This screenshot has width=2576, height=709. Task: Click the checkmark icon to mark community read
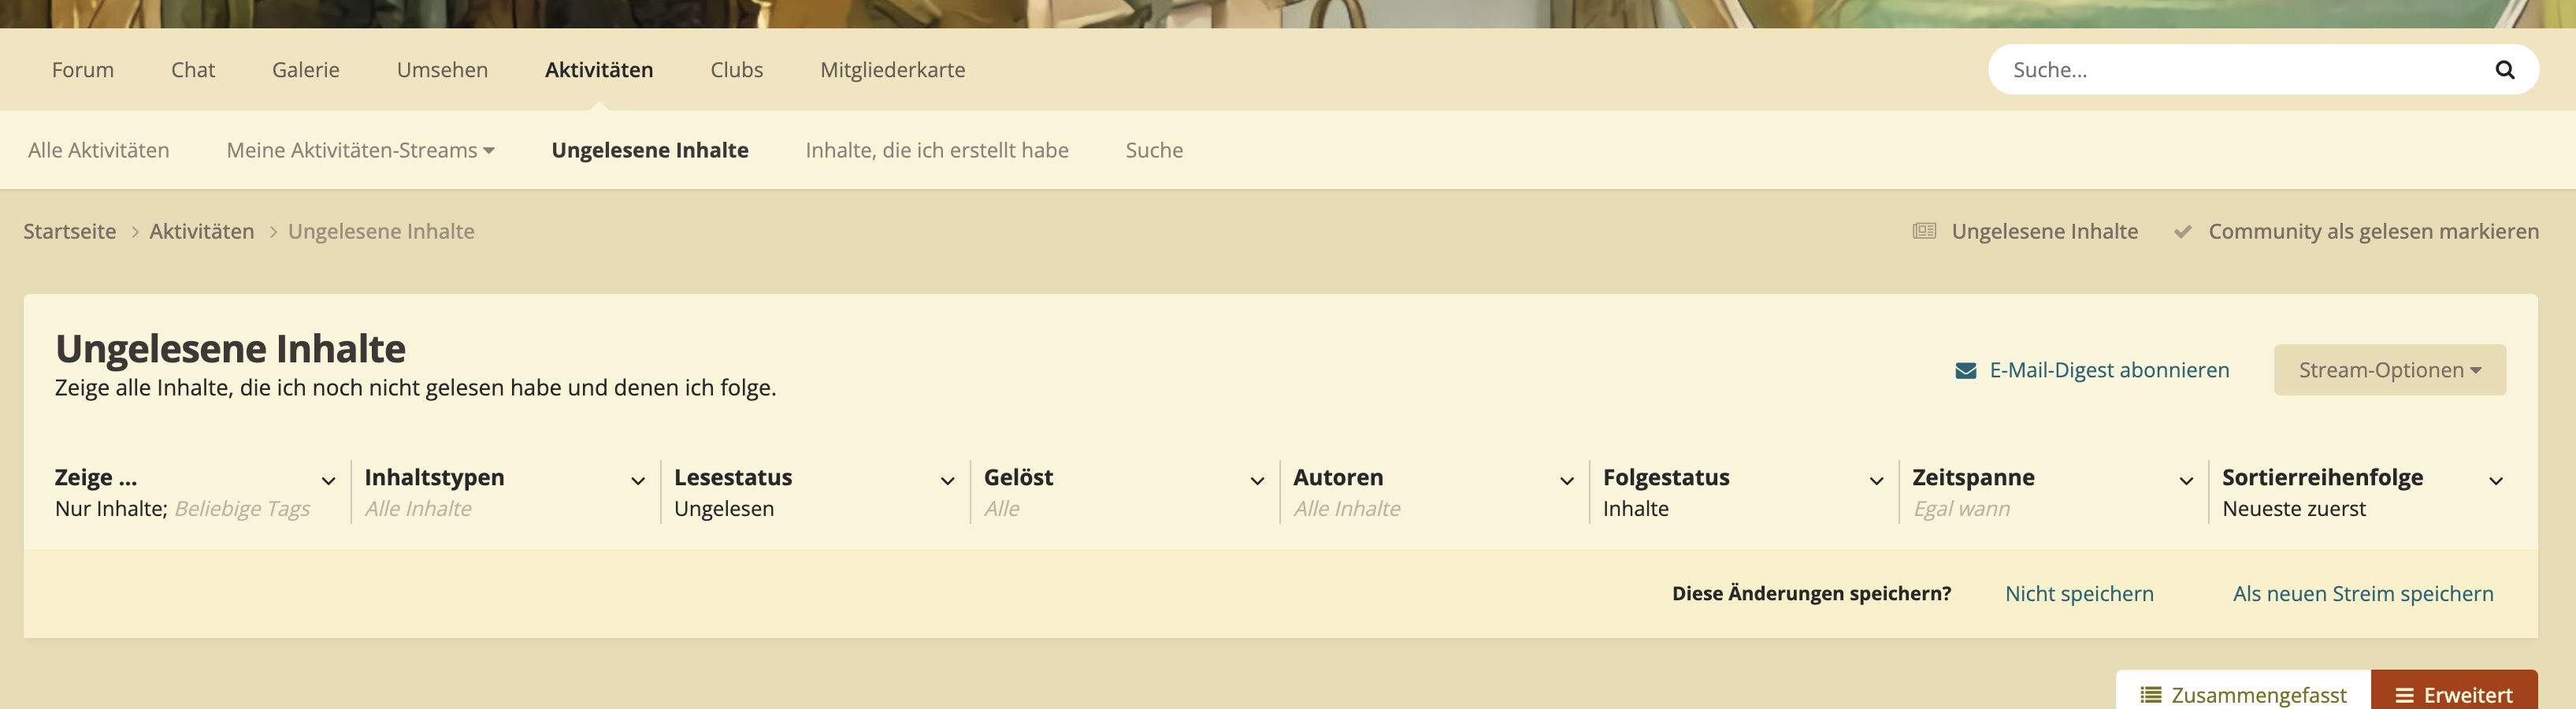[2183, 231]
